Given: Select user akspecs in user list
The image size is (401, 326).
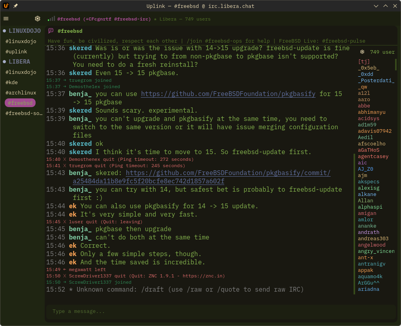Looking at the screenshot, I should coord(369,182).
